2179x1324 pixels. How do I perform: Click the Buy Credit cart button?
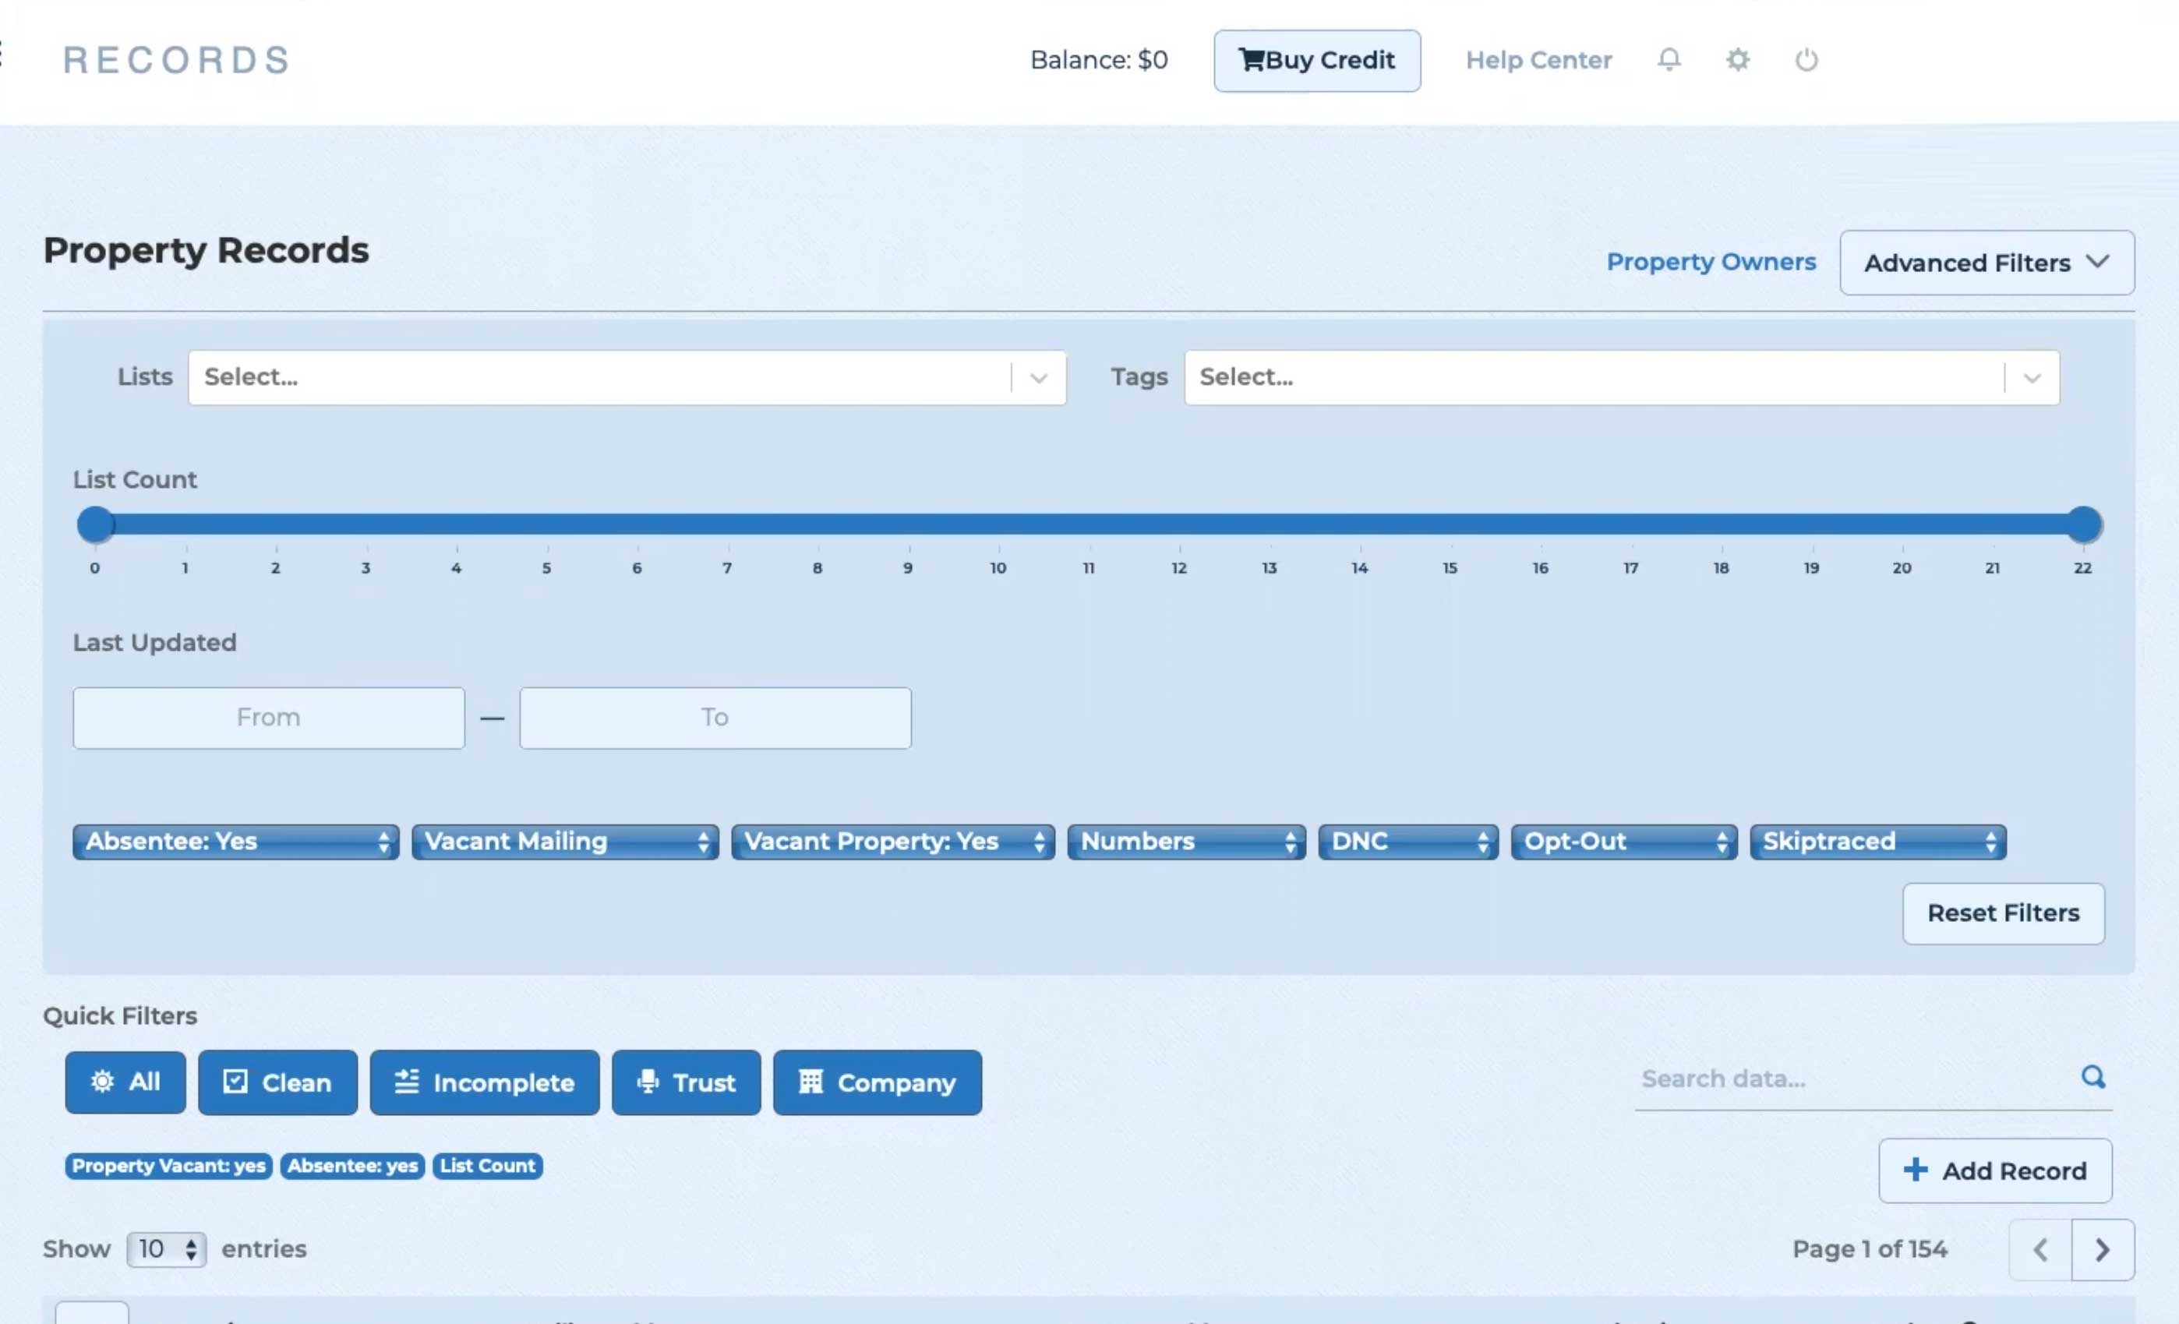1316,60
